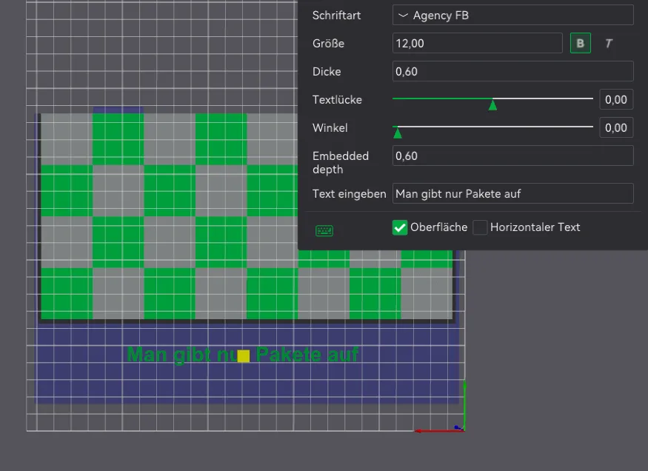This screenshot has width=648, height=471.
Task: Click the Text eingeben input field
Action: pos(513,194)
